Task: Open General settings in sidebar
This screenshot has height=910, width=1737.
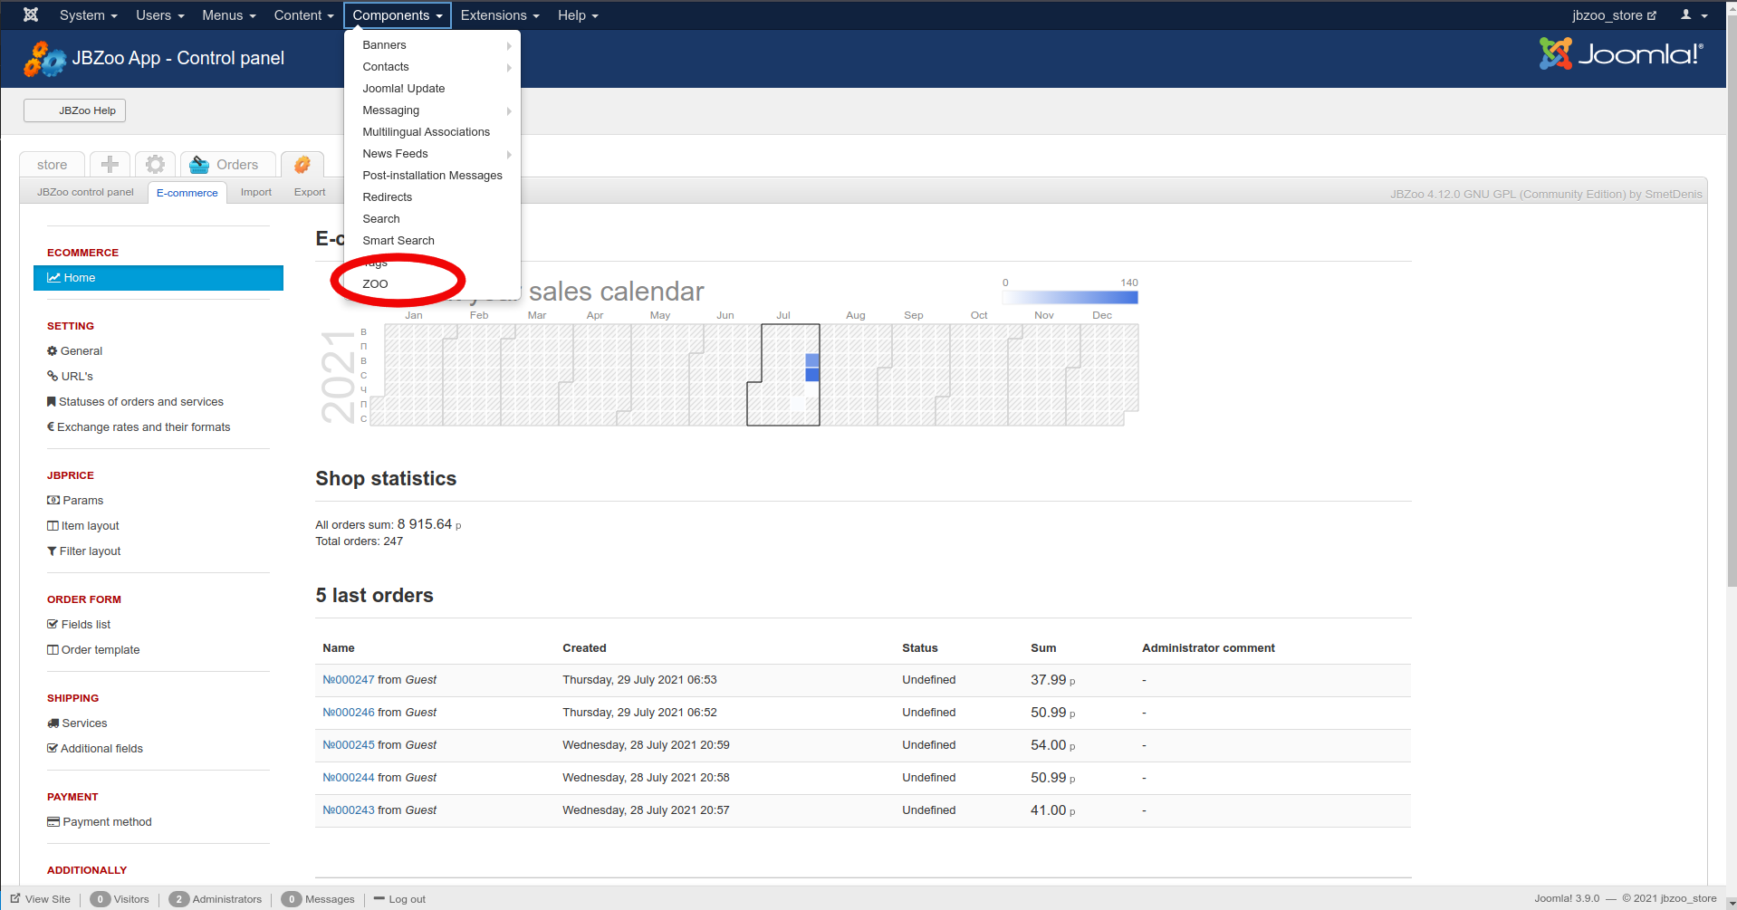Action: tap(74, 350)
